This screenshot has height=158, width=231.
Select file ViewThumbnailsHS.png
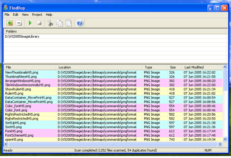click(x=21, y=72)
